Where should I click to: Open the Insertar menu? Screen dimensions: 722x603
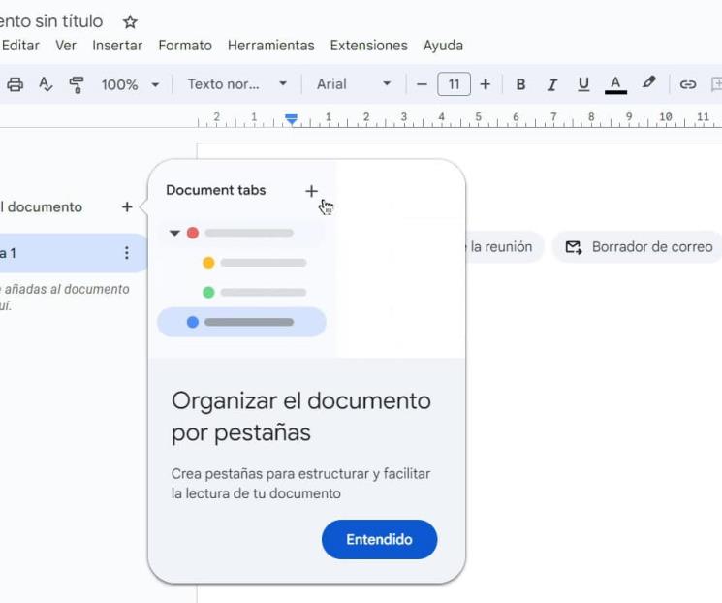pyautogui.click(x=117, y=46)
